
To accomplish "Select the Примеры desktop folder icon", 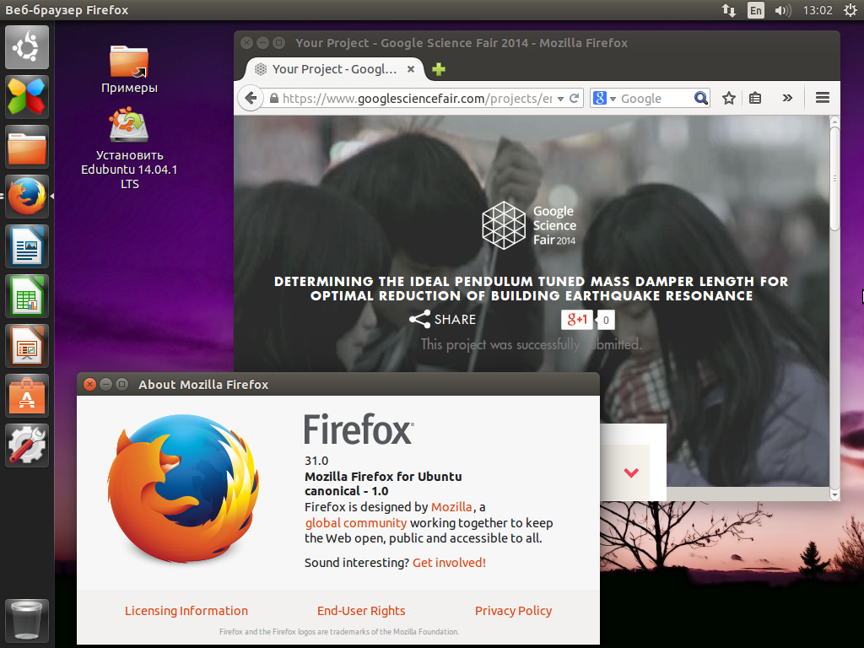I will pos(129,69).
